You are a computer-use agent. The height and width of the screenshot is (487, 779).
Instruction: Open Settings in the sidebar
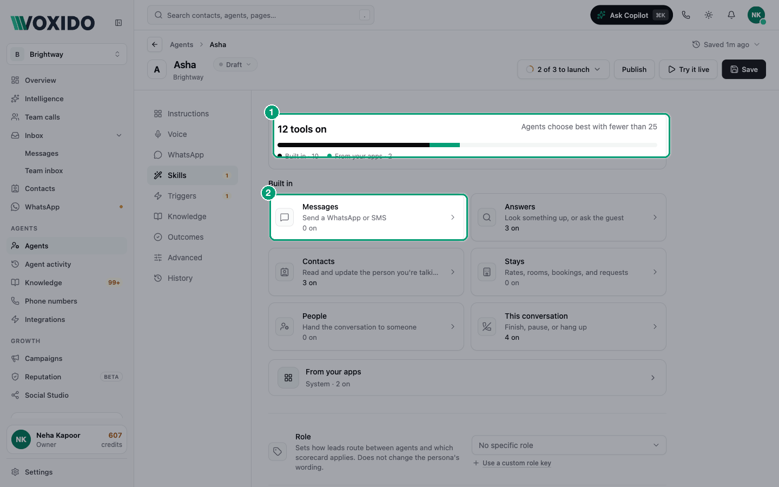[67, 472]
